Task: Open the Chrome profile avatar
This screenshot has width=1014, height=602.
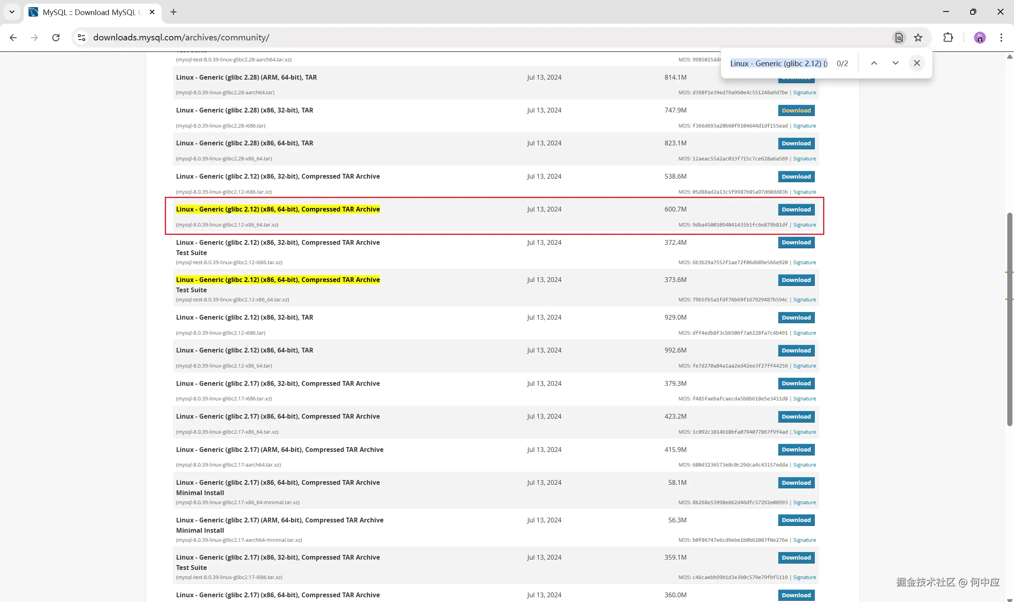Action: tap(980, 38)
